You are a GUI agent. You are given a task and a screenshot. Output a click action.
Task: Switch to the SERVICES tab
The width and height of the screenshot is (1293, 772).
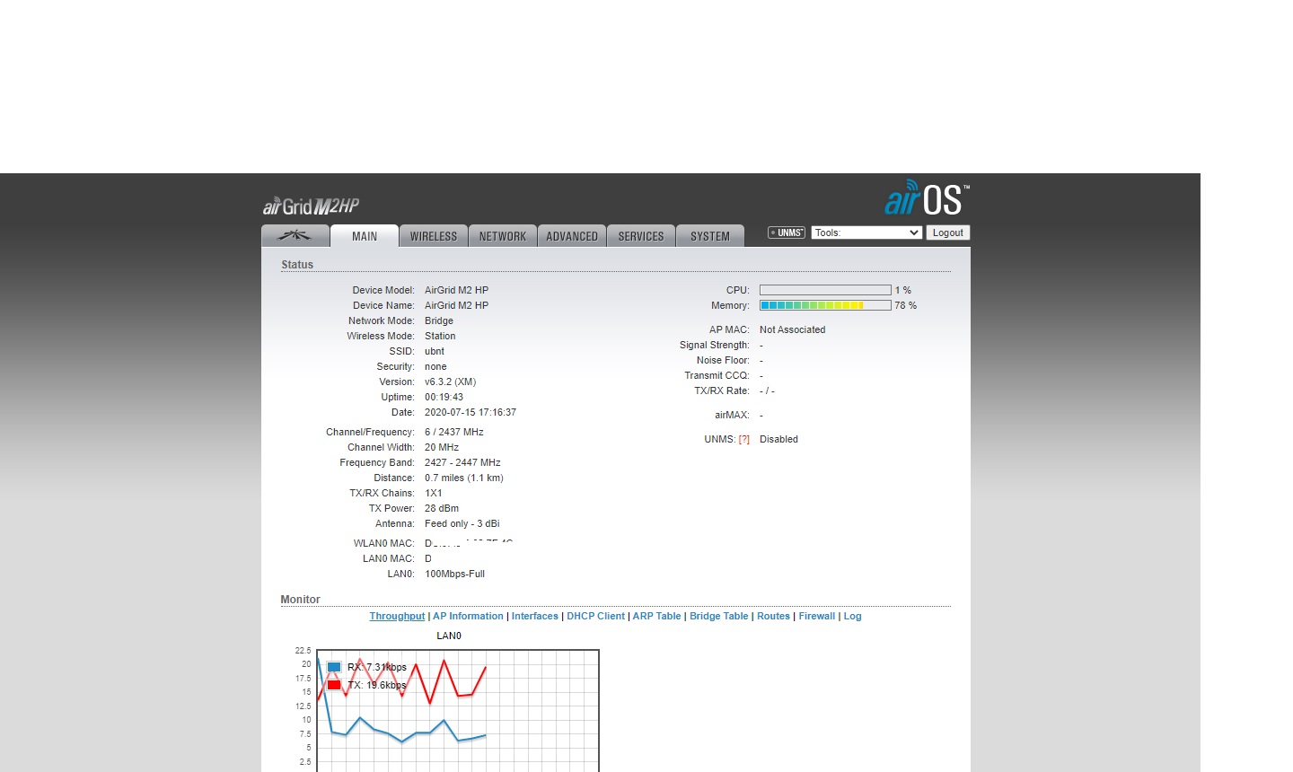coord(641,236)
